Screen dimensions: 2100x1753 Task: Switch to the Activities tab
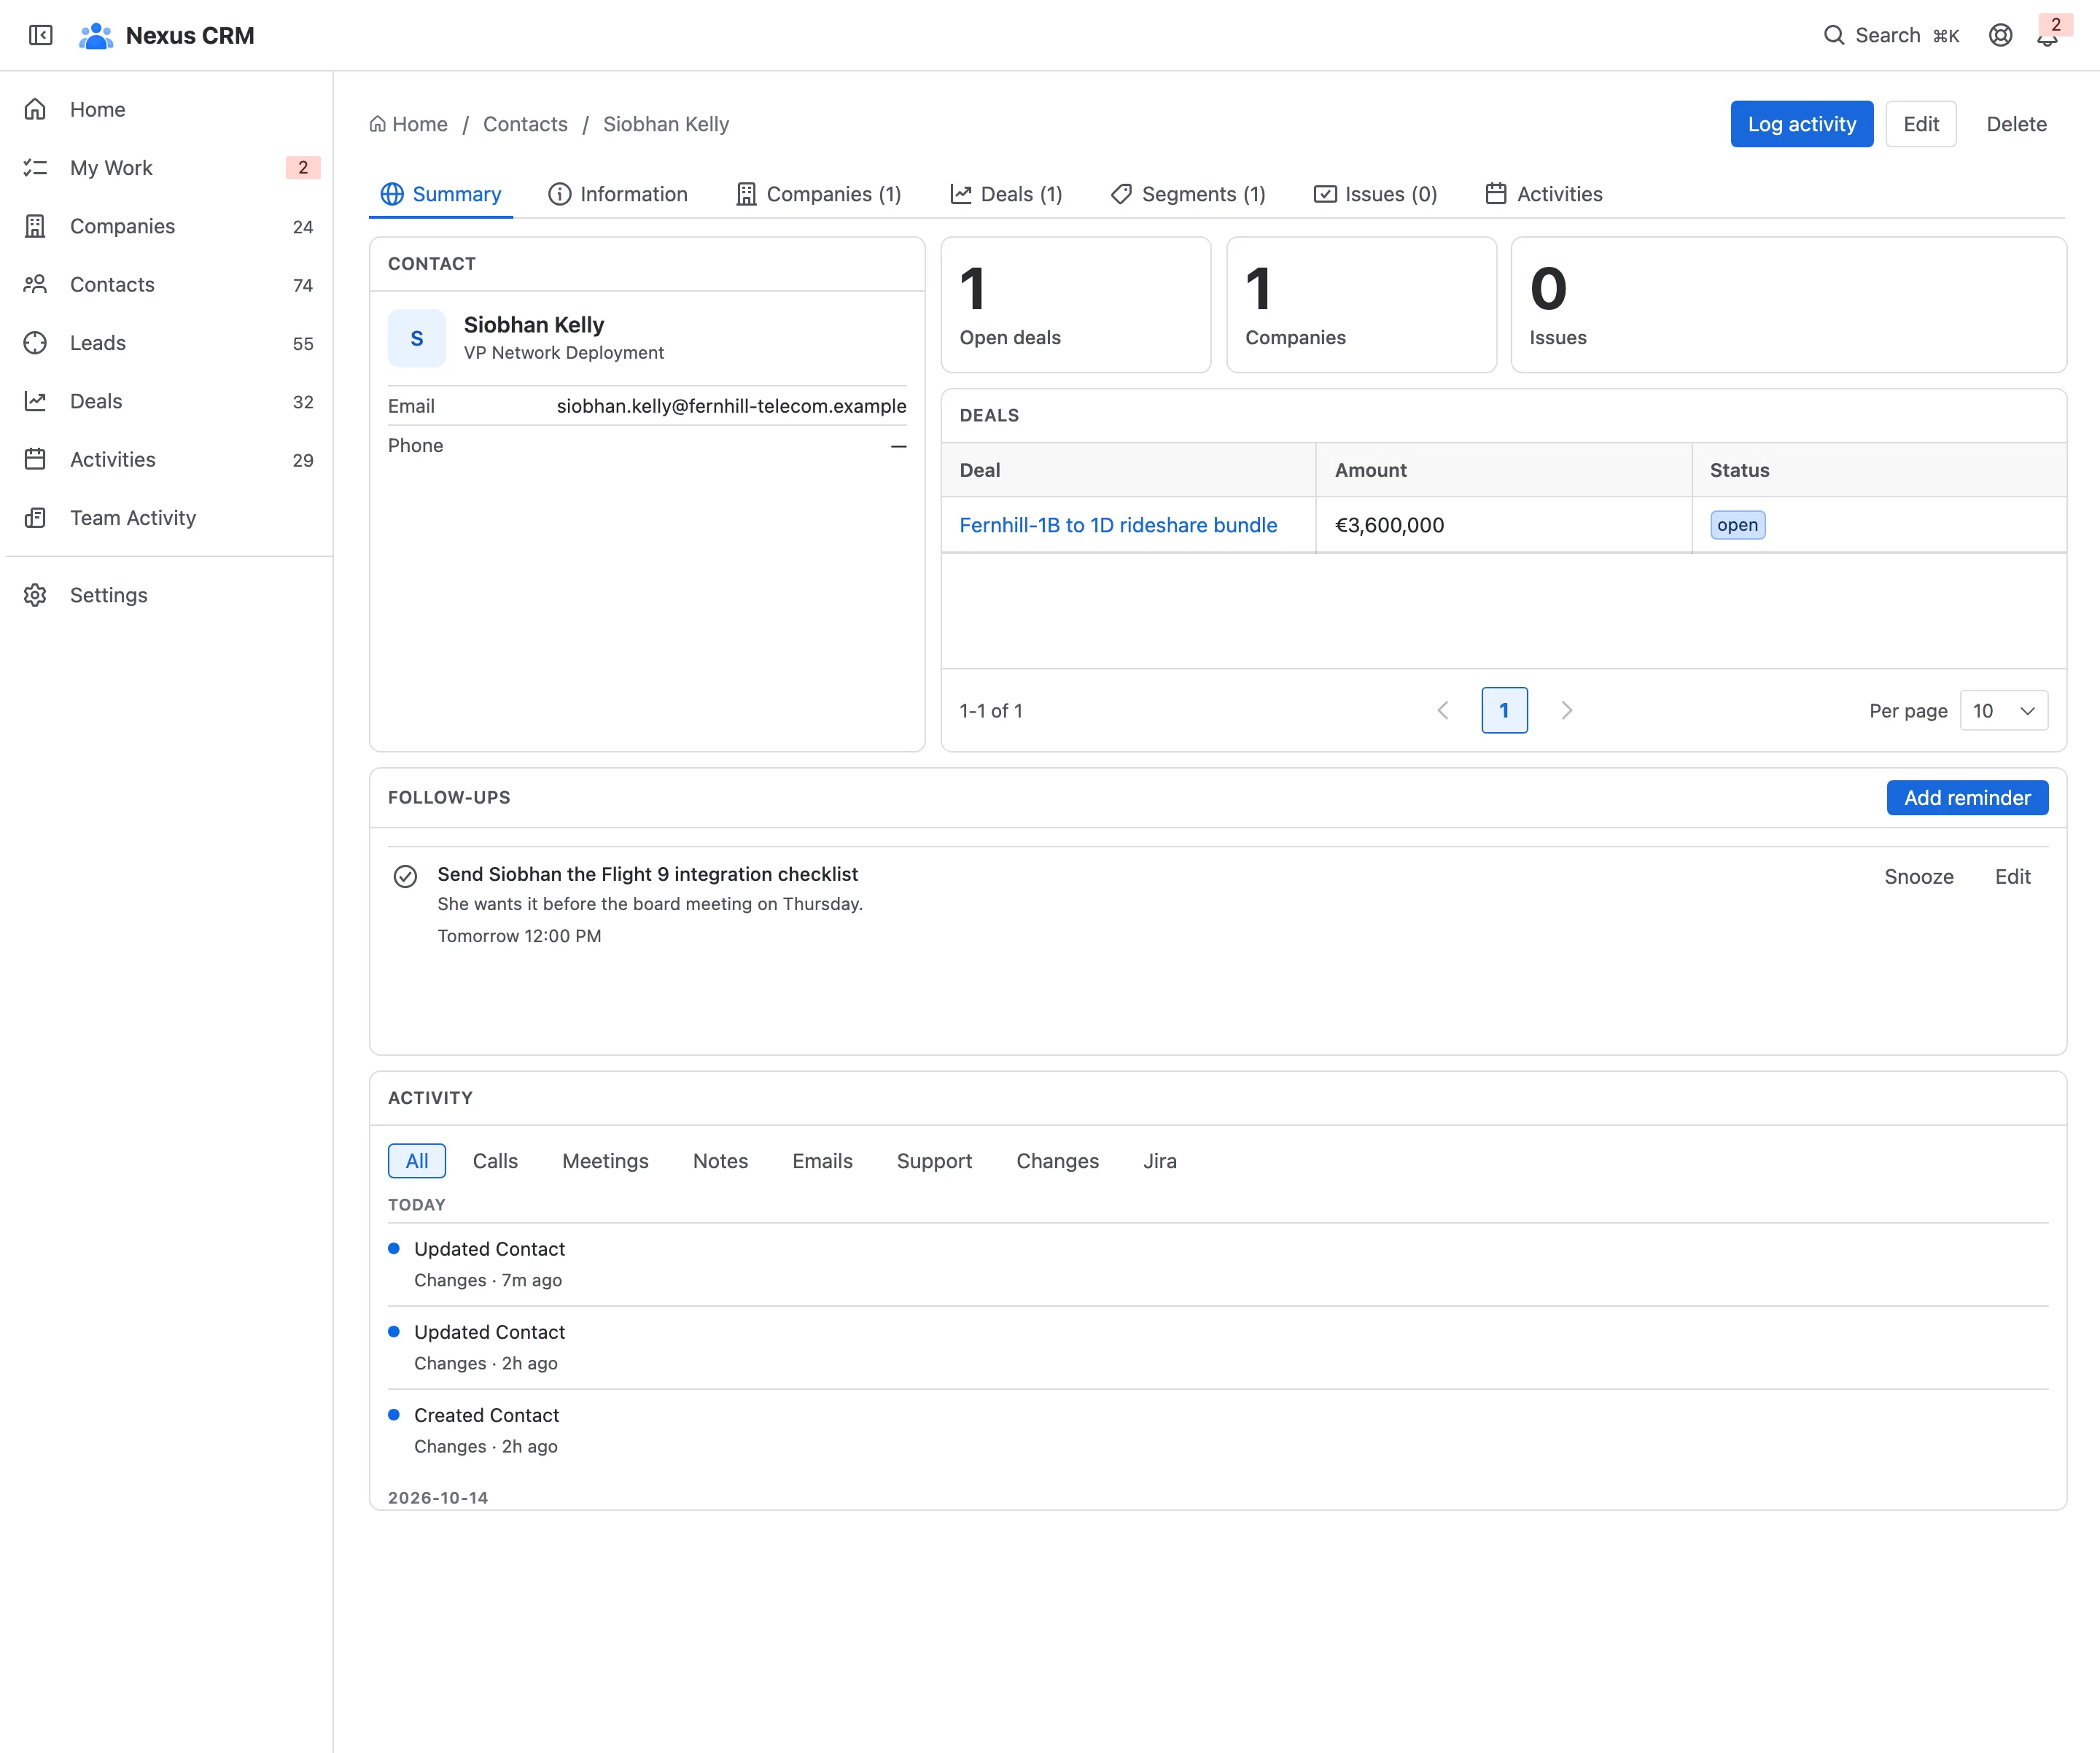(x=1544, y=194)
